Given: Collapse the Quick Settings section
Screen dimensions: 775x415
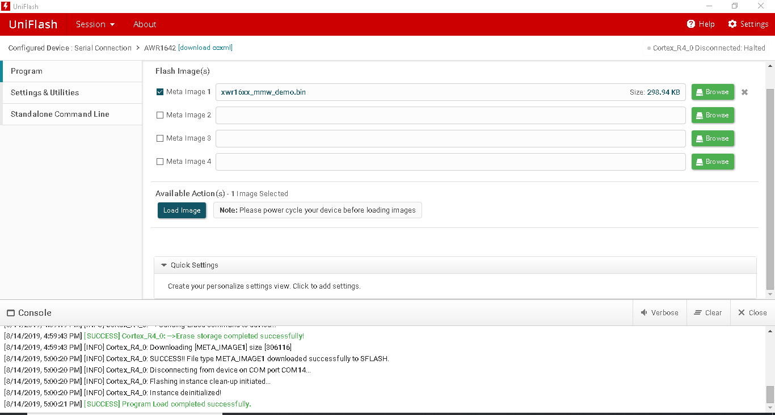Looking at the screenshot, I should (455, 265).
